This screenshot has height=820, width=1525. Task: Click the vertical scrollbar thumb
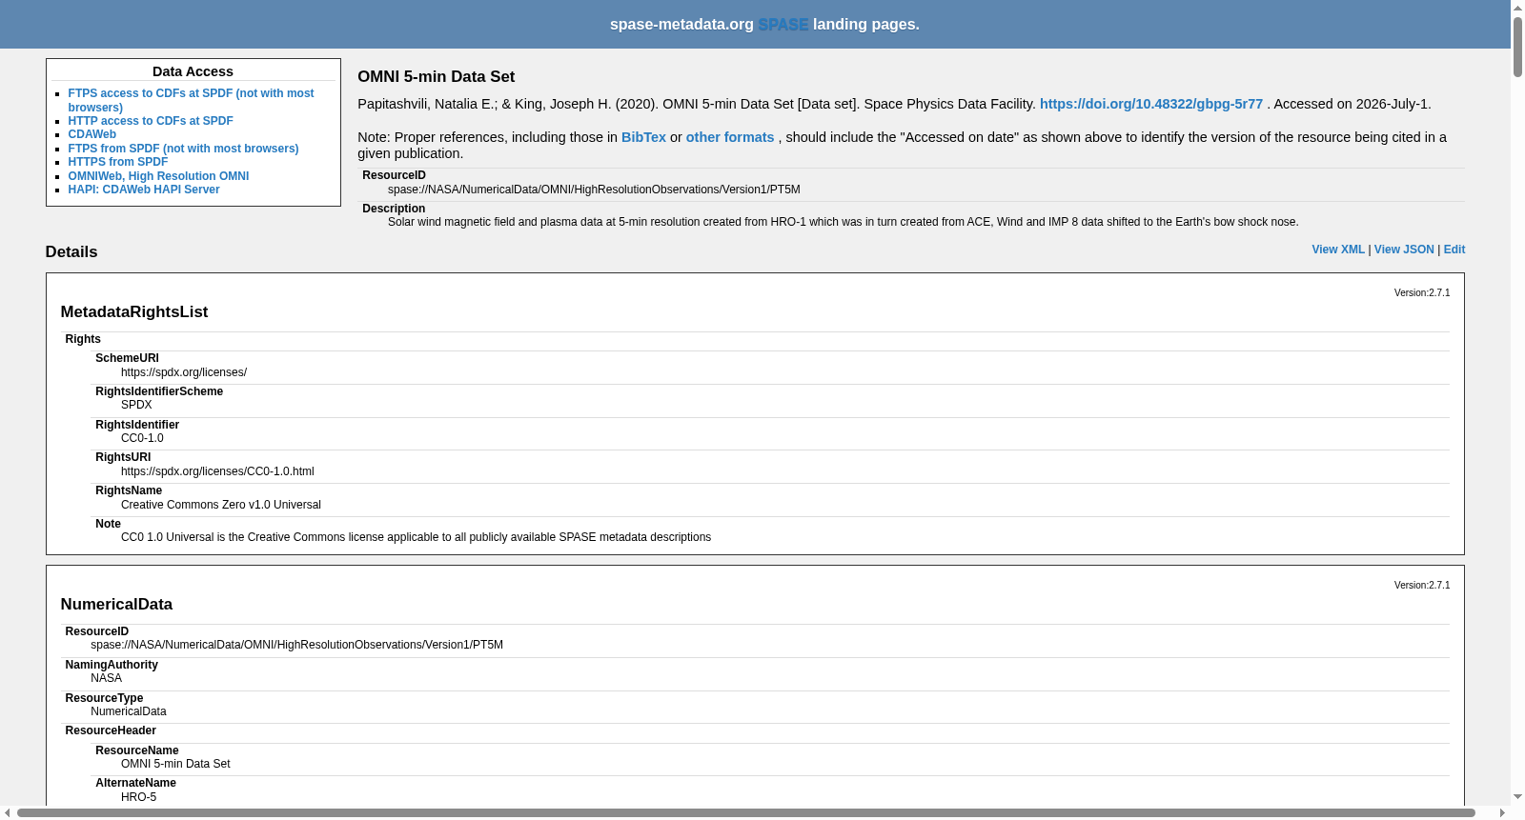1517,46
